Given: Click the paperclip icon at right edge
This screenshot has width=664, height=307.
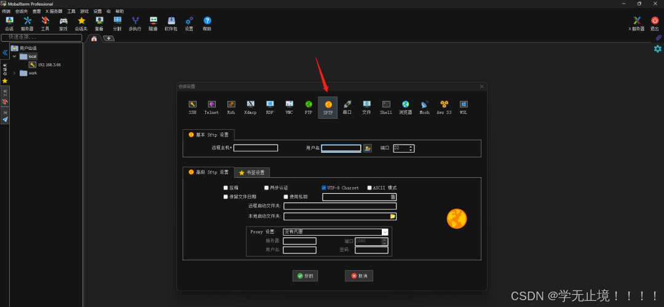Looking at the screenshot, I should 658,38.
